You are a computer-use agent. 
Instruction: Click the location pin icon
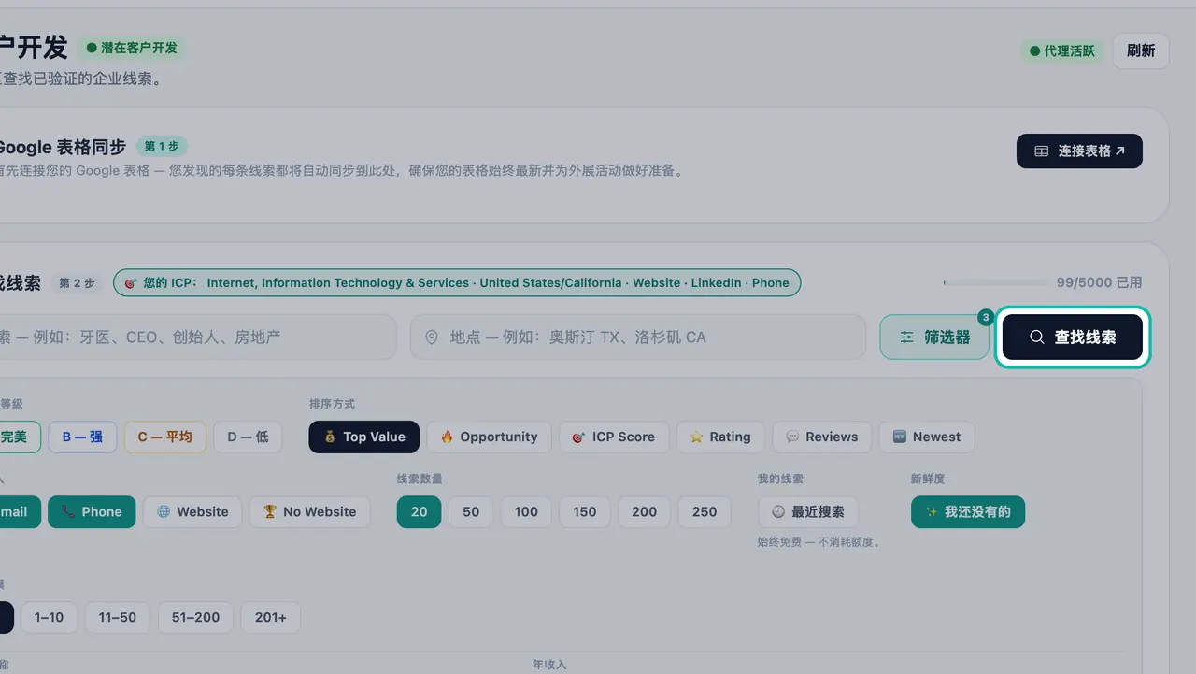pos(432,337)
